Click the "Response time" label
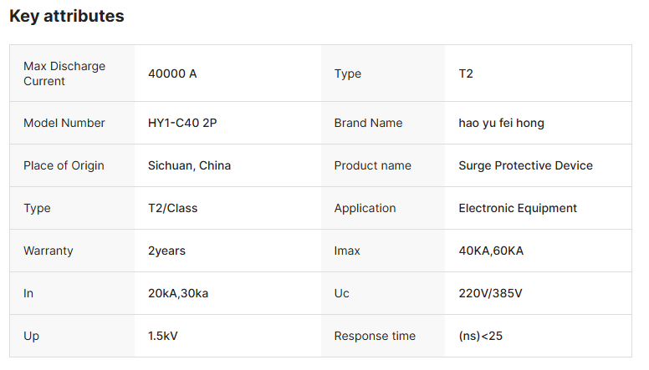Screen dimensions: 649x370 [x=375, y=336]
